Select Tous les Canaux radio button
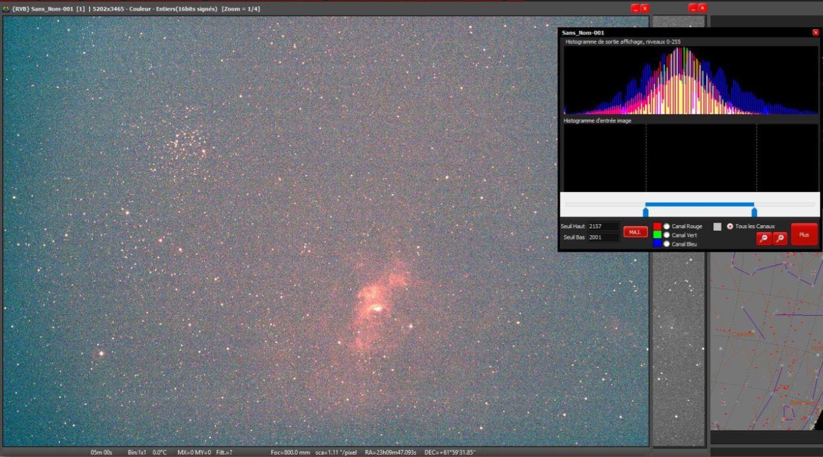 point(730,226)
